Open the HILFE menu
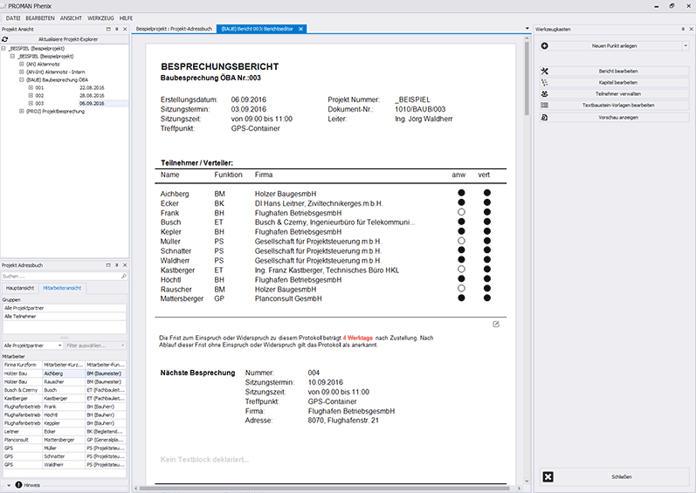 coord(126,18)
